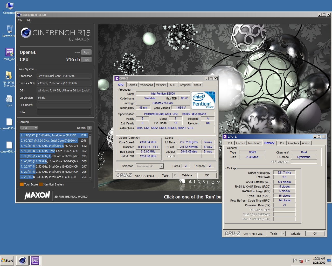332x266 pixels.
Task: Click the panel resize handle beside Cinebench sidebar
Action: pyautogui.click(x=96, y=112)
